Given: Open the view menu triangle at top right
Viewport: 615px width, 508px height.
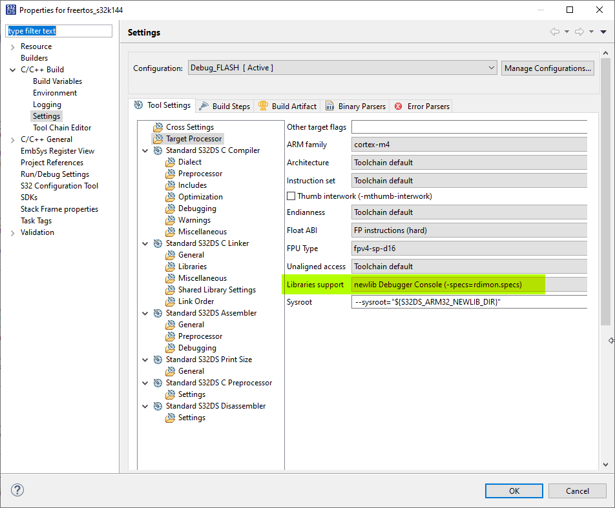Looking at the screenshot, I should tap(605, 32).
